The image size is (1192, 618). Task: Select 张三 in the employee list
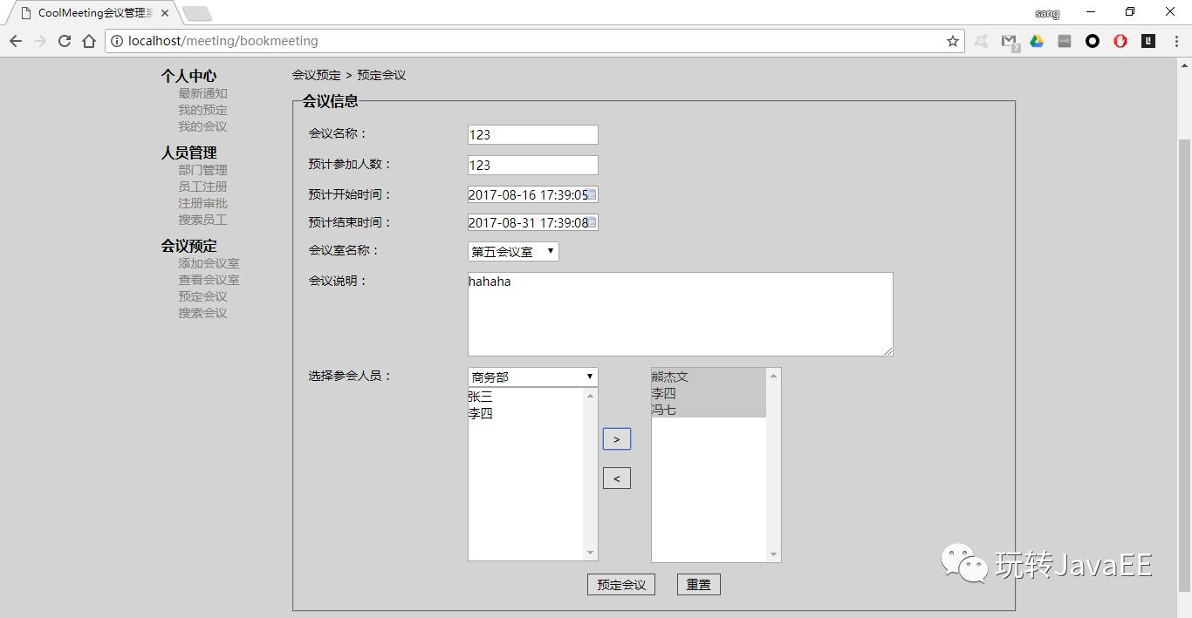coord(481,397)
